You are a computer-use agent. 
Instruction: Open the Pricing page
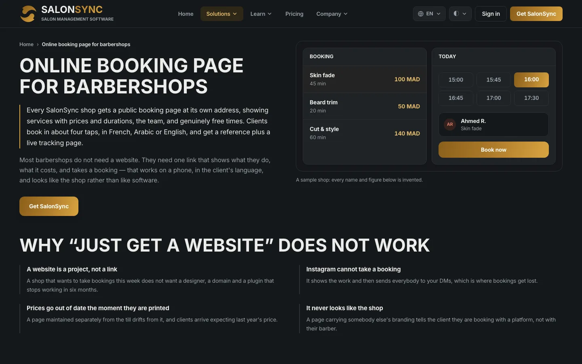coord(294,14)
